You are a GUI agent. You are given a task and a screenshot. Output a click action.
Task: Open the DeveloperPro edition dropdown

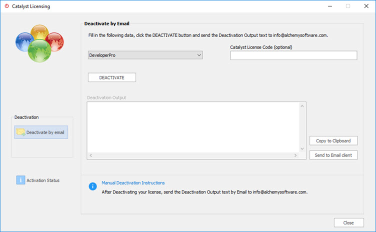(x=145, y=55)
